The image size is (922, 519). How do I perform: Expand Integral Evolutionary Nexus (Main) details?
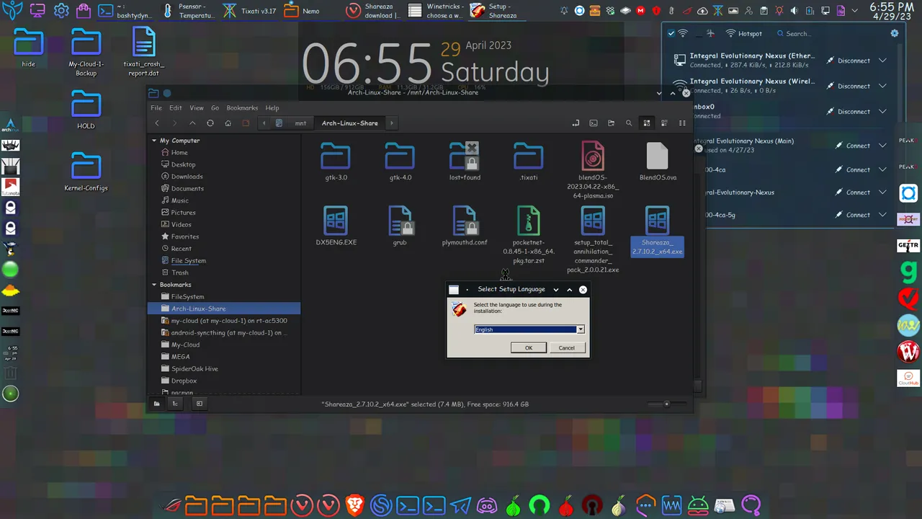(883, 146)
